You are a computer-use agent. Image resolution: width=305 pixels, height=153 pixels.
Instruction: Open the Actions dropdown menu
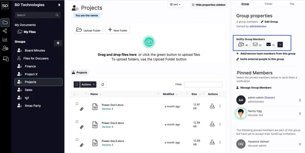(x=88, y=84)
